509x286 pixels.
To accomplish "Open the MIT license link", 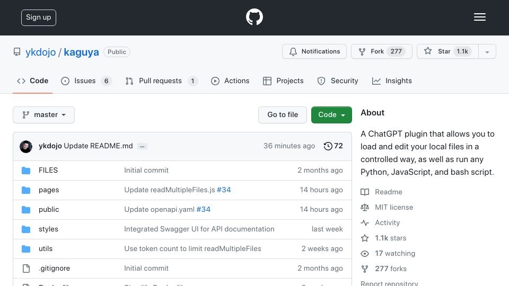I will coord(387,207).
